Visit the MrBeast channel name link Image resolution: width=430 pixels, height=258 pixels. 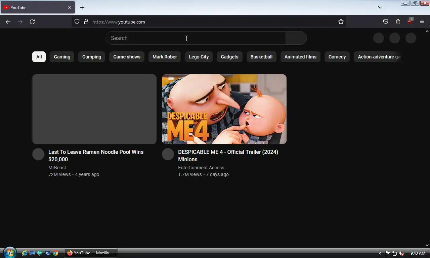pos(57,168)
